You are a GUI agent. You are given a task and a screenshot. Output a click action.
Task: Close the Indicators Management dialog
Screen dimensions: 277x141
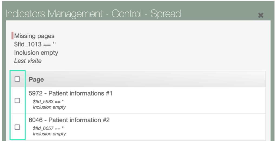(260, 15)
